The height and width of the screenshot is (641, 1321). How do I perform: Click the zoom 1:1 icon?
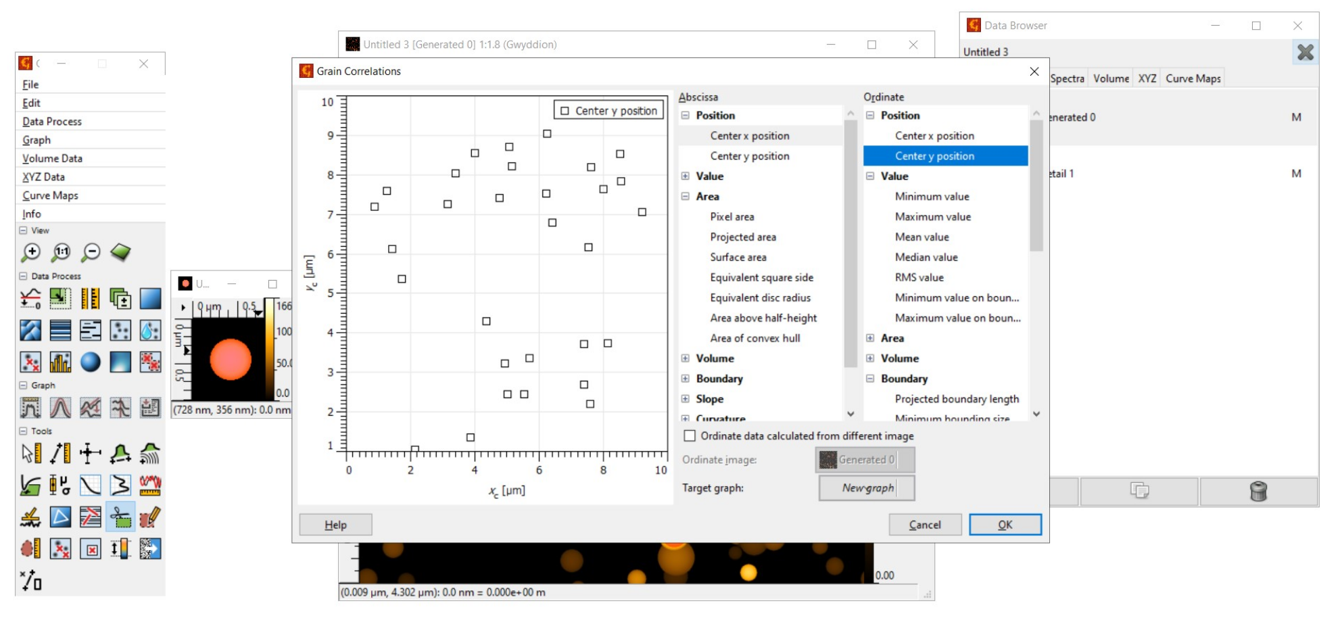[61, 253]
